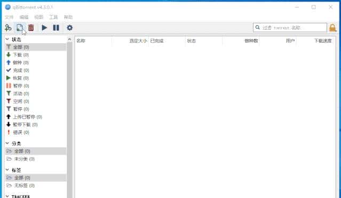Select 全部 (0) under 标签
This screenshot has width=341, height=198.
pyautogui.click(x=36, y=178)
